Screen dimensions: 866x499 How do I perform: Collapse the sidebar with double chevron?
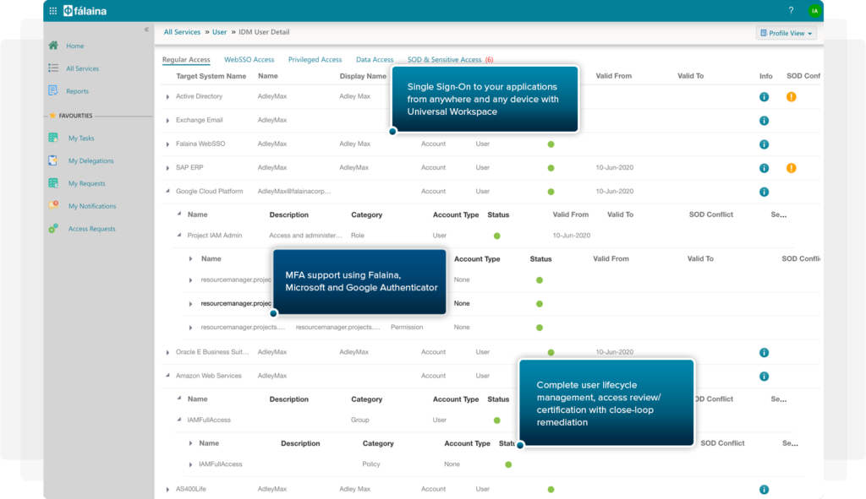[146, 30]
